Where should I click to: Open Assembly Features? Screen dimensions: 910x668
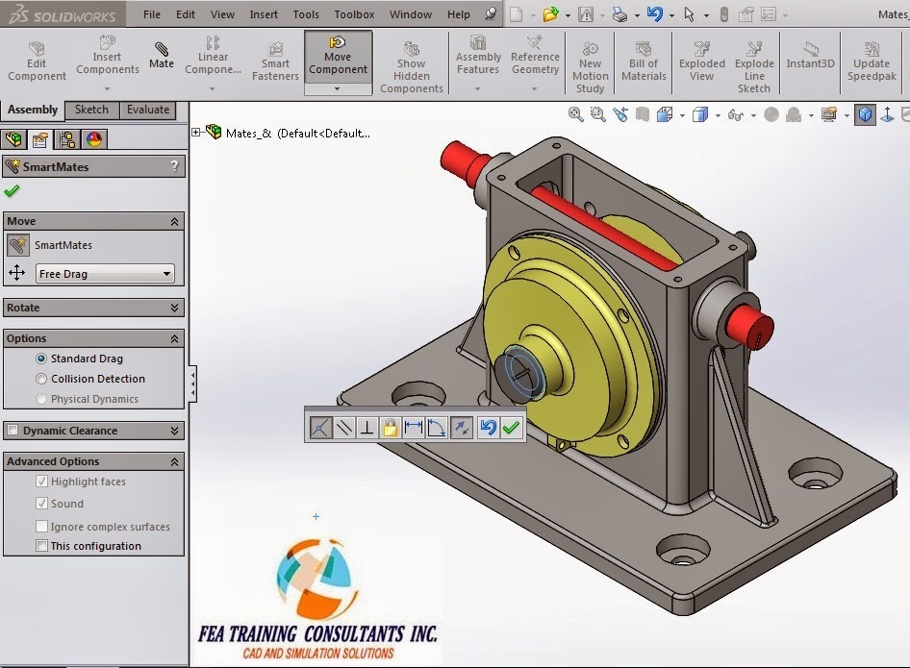478,57
